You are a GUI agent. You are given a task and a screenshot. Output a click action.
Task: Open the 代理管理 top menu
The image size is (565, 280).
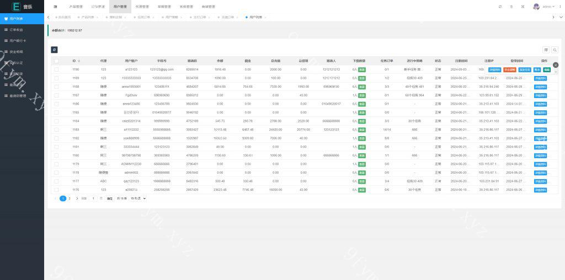(x=142, y=7)
